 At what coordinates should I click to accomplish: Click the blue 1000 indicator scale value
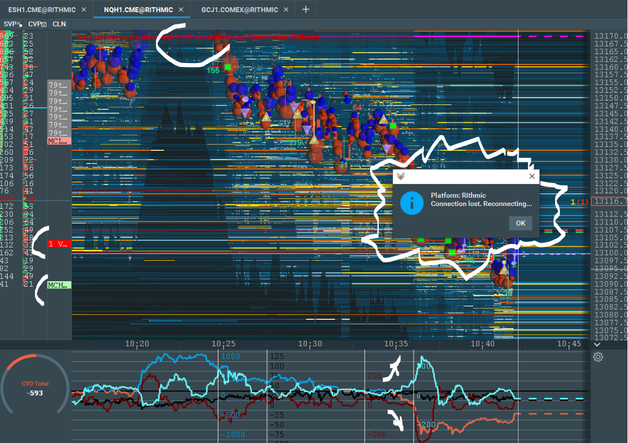pos(231,356)
